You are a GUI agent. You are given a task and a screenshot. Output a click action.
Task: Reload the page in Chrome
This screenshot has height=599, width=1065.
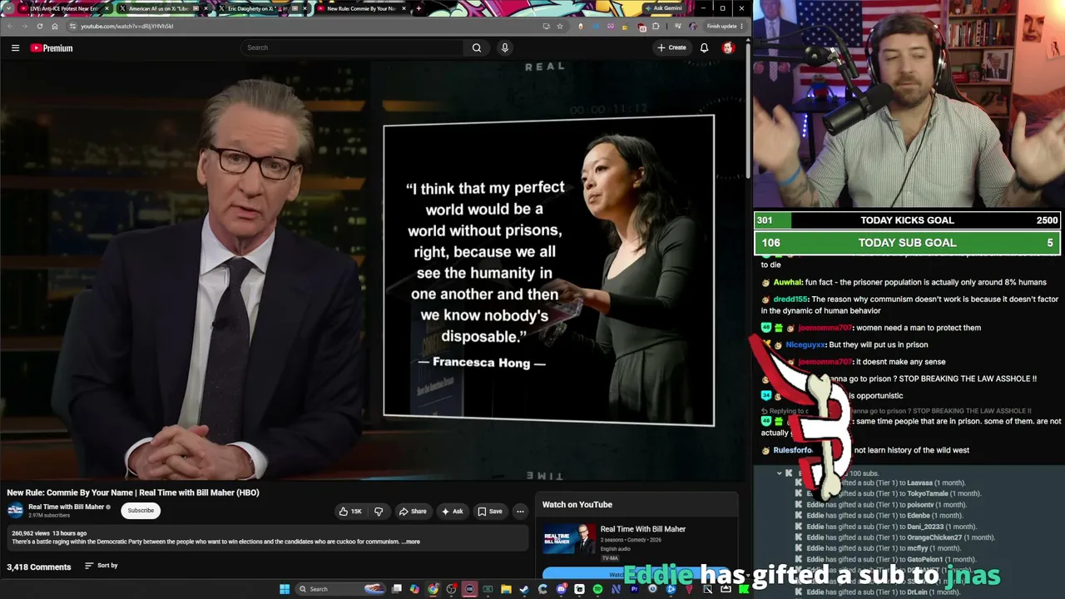point(39,26)
